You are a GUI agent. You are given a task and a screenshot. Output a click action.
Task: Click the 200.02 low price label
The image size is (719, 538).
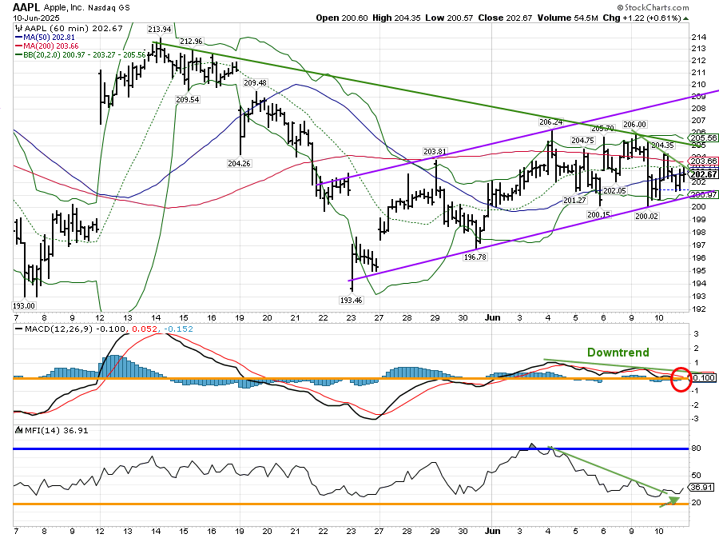[646, 216]
